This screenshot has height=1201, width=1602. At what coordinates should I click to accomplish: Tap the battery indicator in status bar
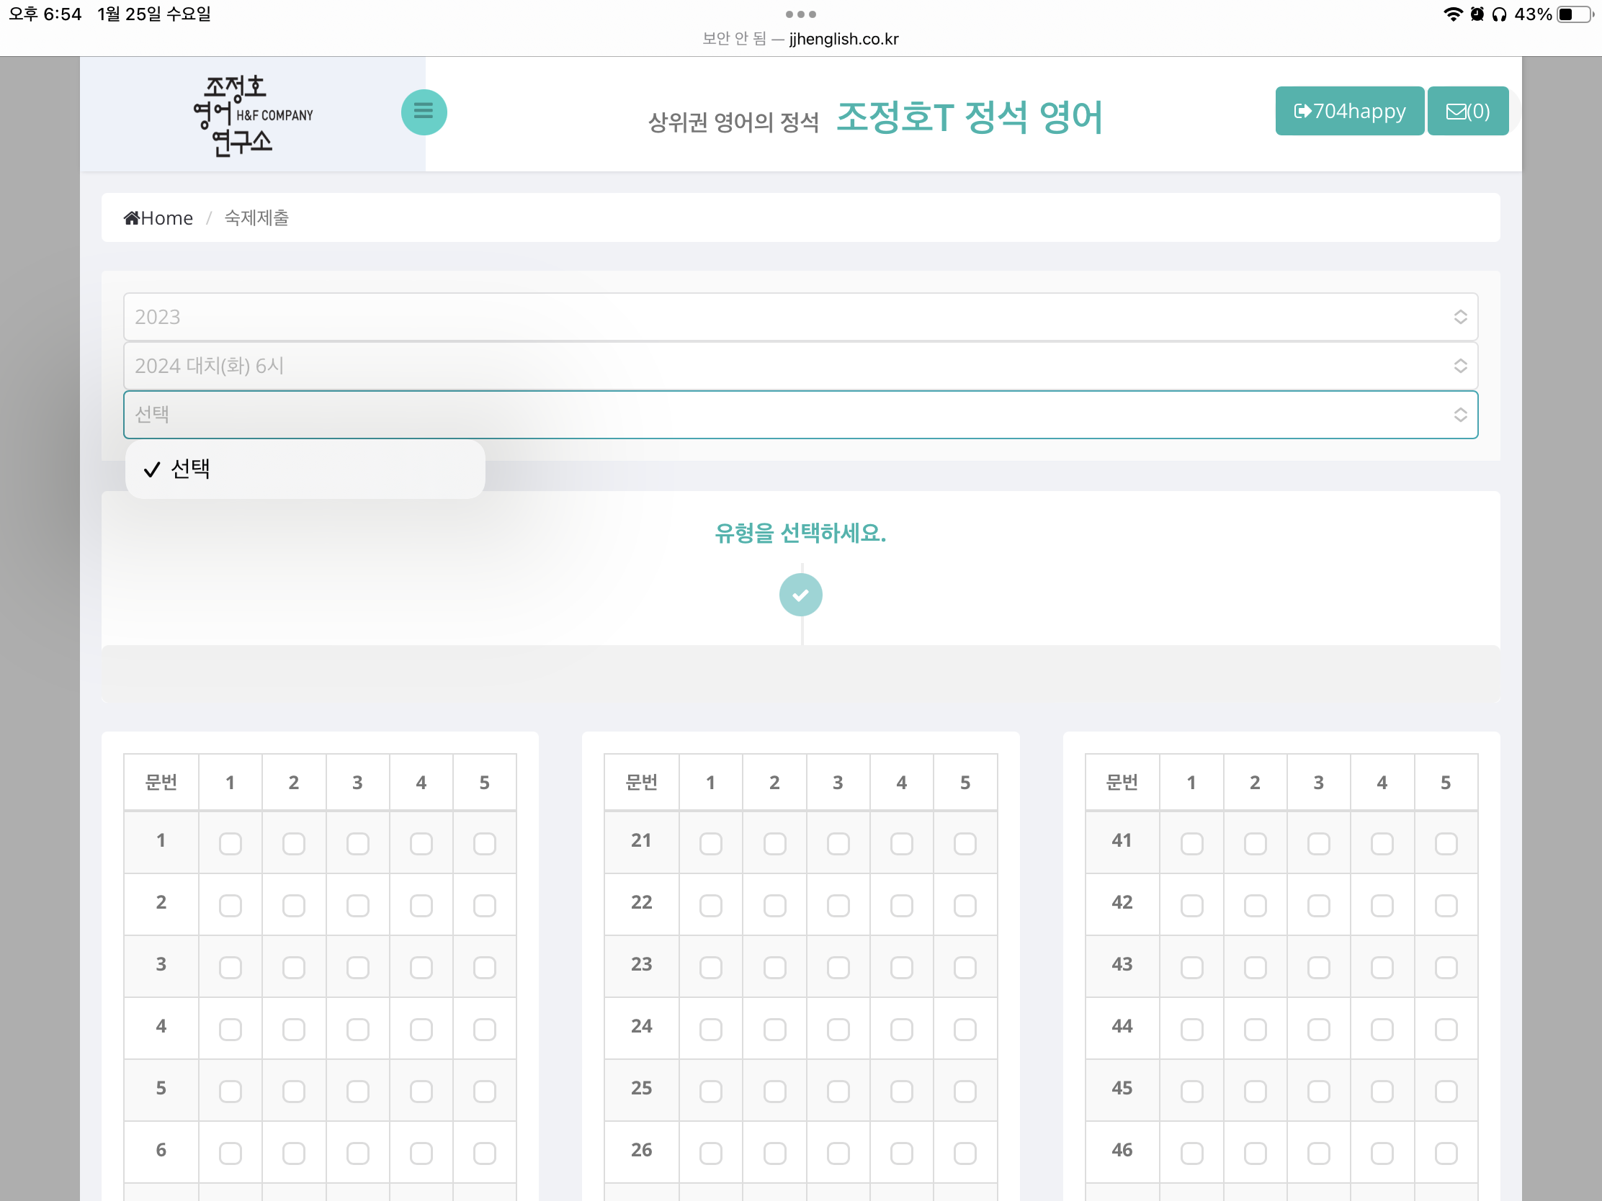tap(1573, 14)
